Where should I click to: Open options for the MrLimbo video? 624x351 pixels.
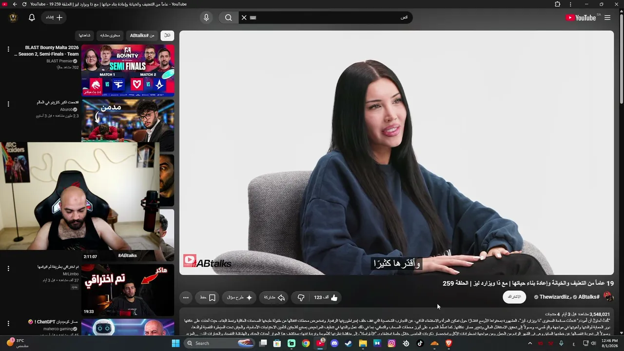point(8,269)
